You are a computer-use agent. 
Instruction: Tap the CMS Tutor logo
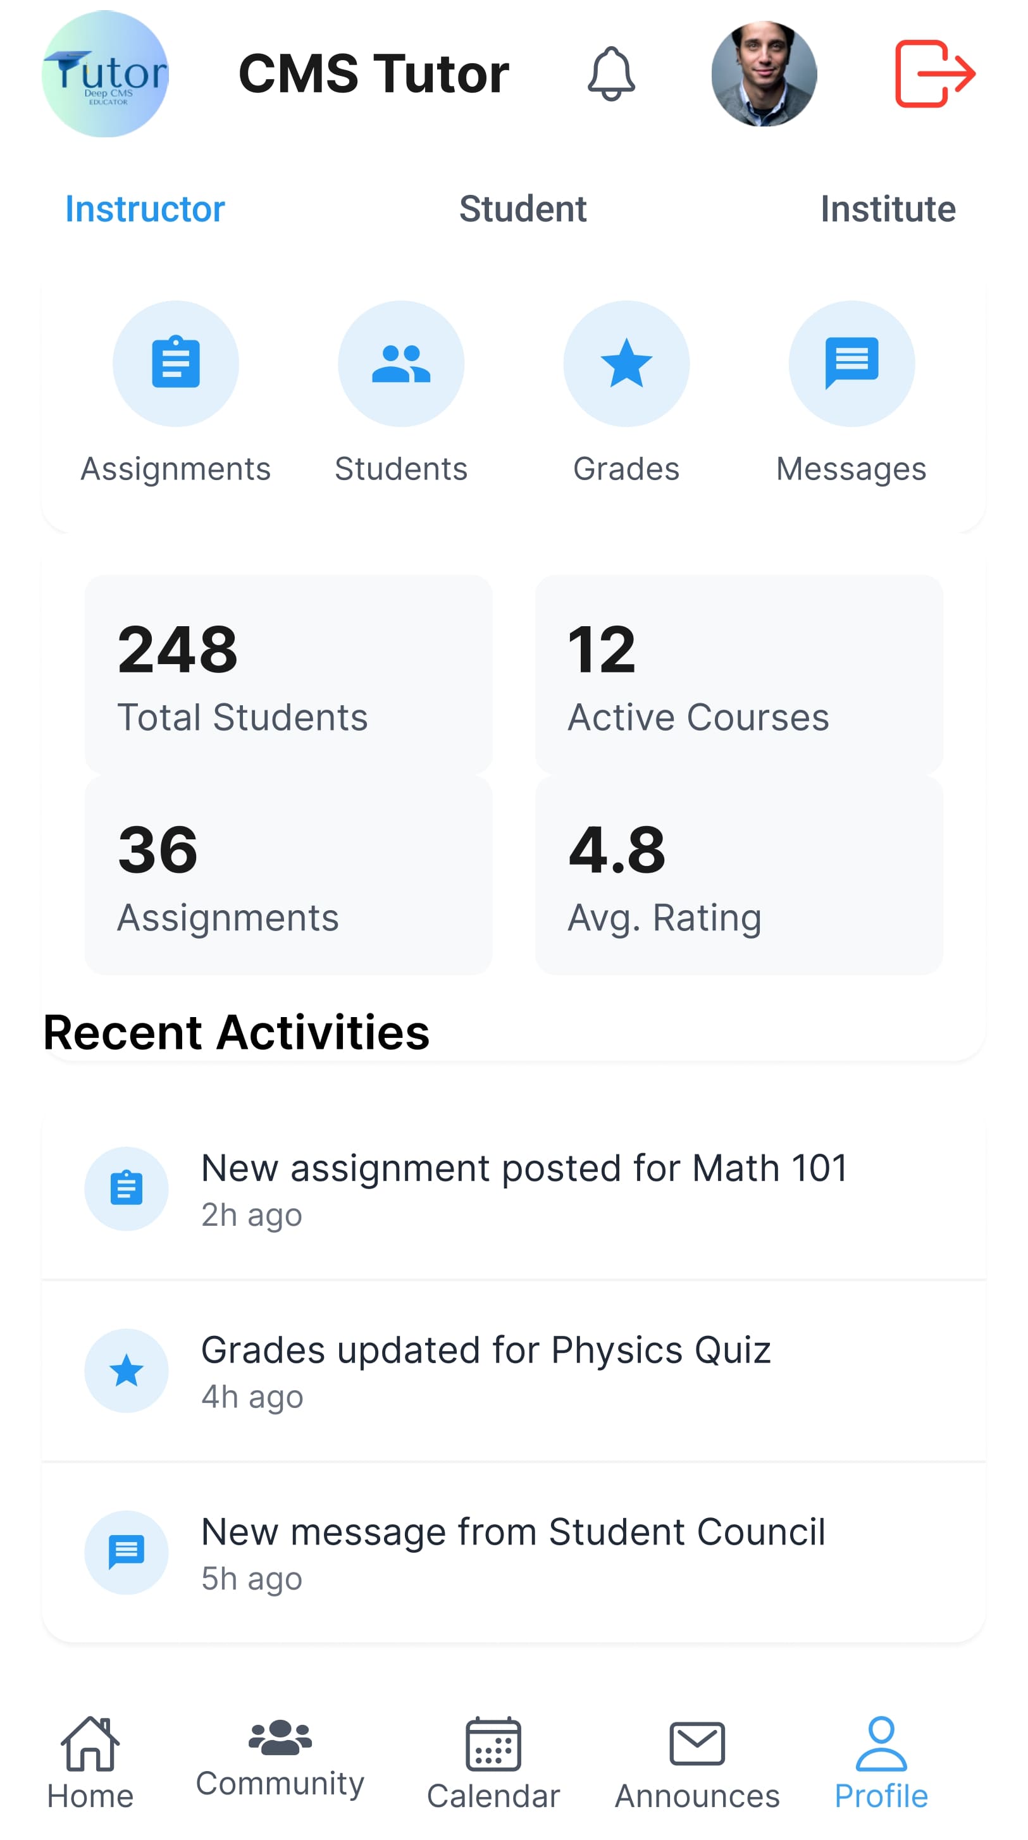click(x=105, y=74)
